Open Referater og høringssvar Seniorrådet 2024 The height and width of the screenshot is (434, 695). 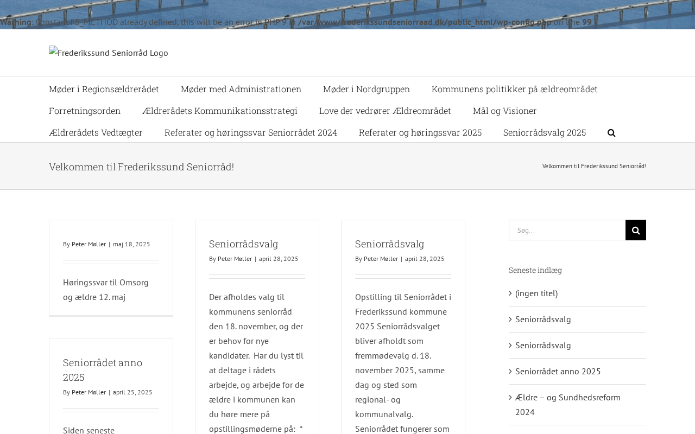(251, 132)
